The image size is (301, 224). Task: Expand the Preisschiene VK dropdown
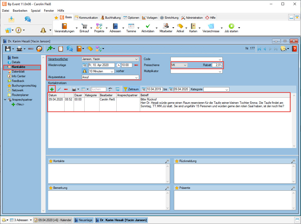pyautogui.click(x=185, y=65)
